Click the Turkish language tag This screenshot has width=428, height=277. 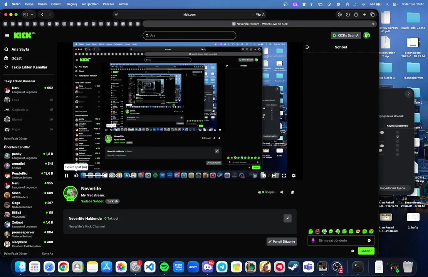pos(112,201)
